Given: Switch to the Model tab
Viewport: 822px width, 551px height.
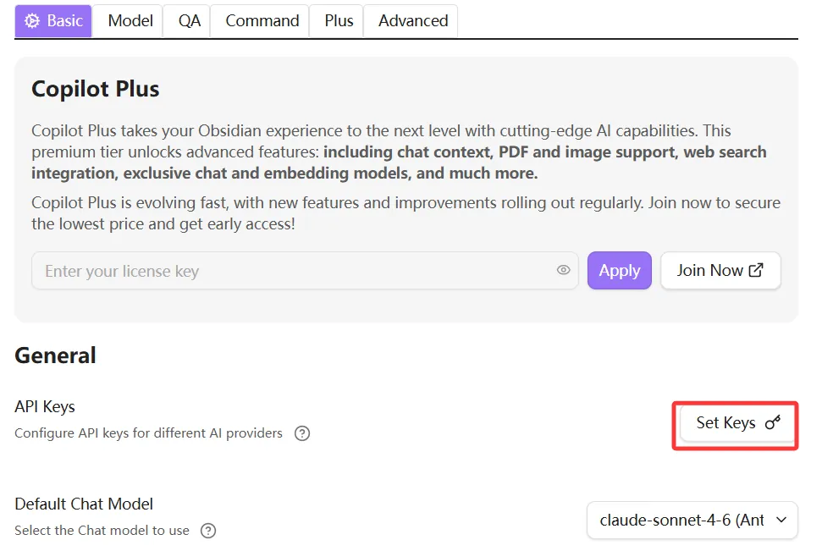Looking at the screenshot, I should pos(130,21).
